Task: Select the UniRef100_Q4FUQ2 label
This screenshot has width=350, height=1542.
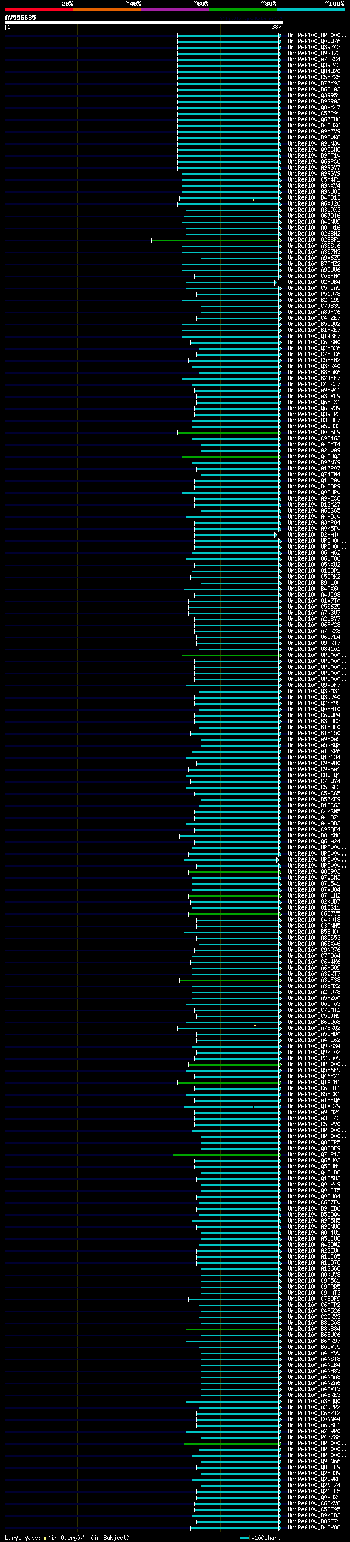Action: coord(314,456)
